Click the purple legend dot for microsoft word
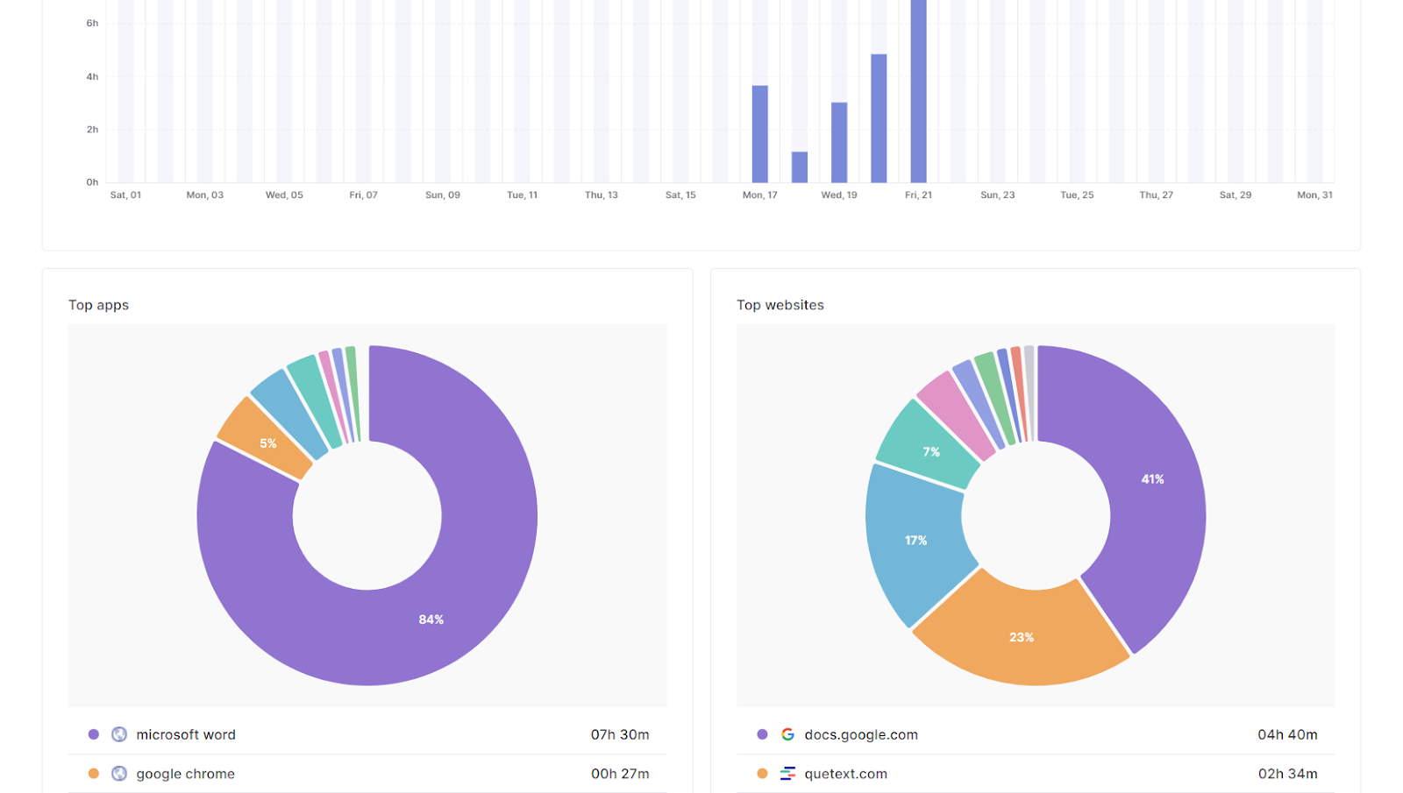 [94, 734]
